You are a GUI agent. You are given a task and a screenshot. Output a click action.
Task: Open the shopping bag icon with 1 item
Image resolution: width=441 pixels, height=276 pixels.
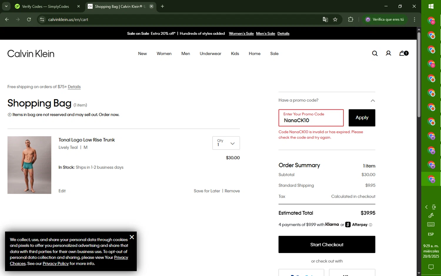pos(404,53)
